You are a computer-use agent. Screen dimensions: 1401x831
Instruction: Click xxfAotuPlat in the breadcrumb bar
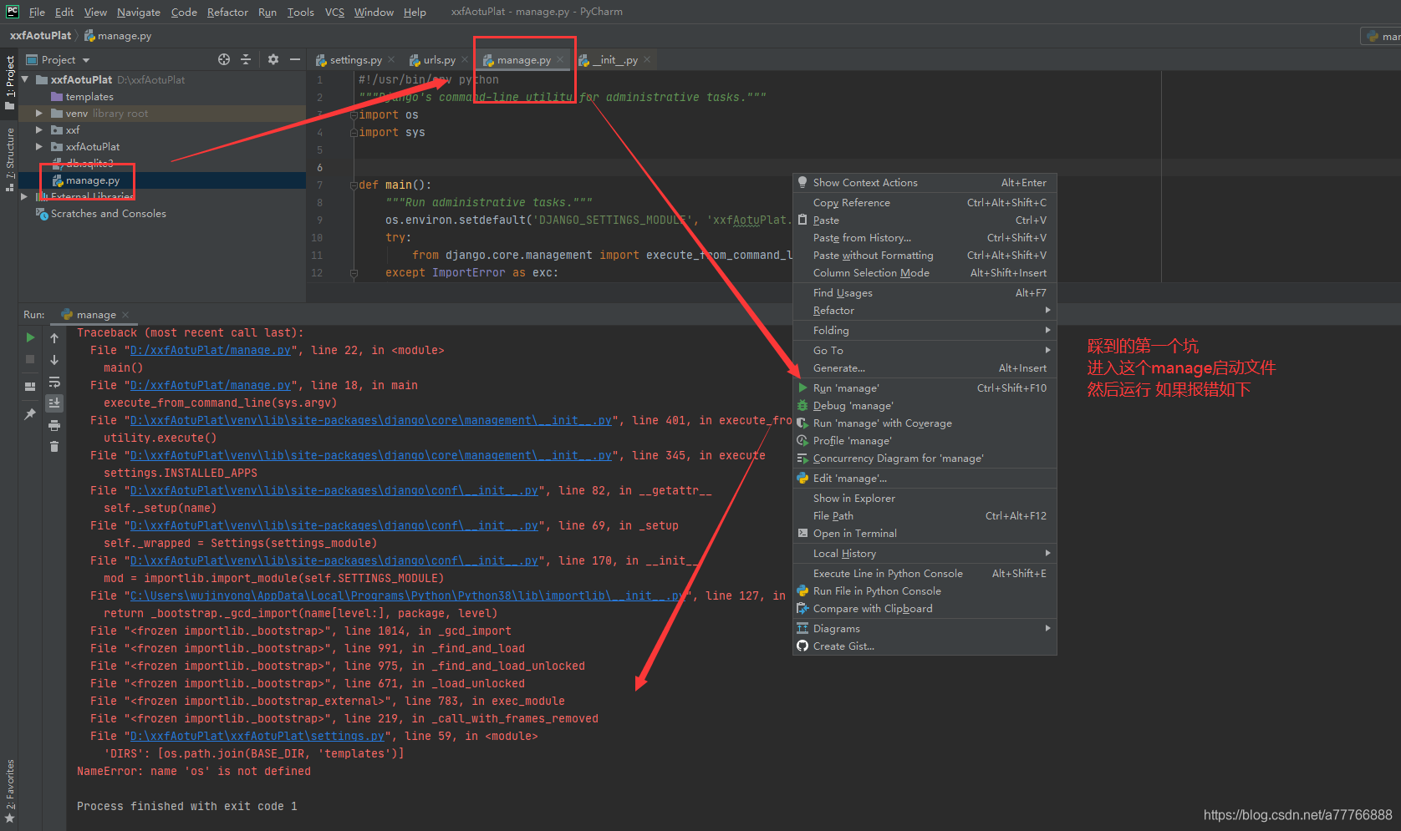click(40, 36)
